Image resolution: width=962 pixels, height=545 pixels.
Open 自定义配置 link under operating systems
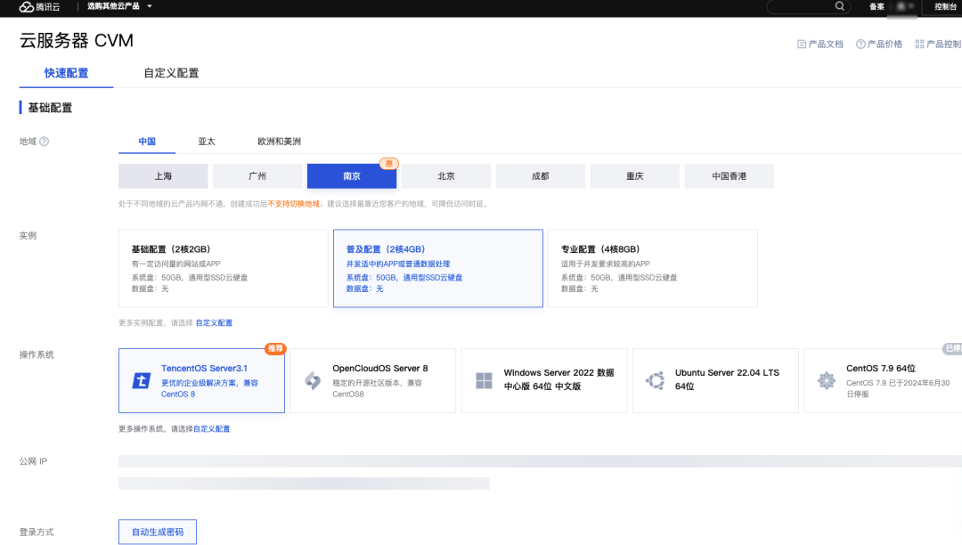212,428
